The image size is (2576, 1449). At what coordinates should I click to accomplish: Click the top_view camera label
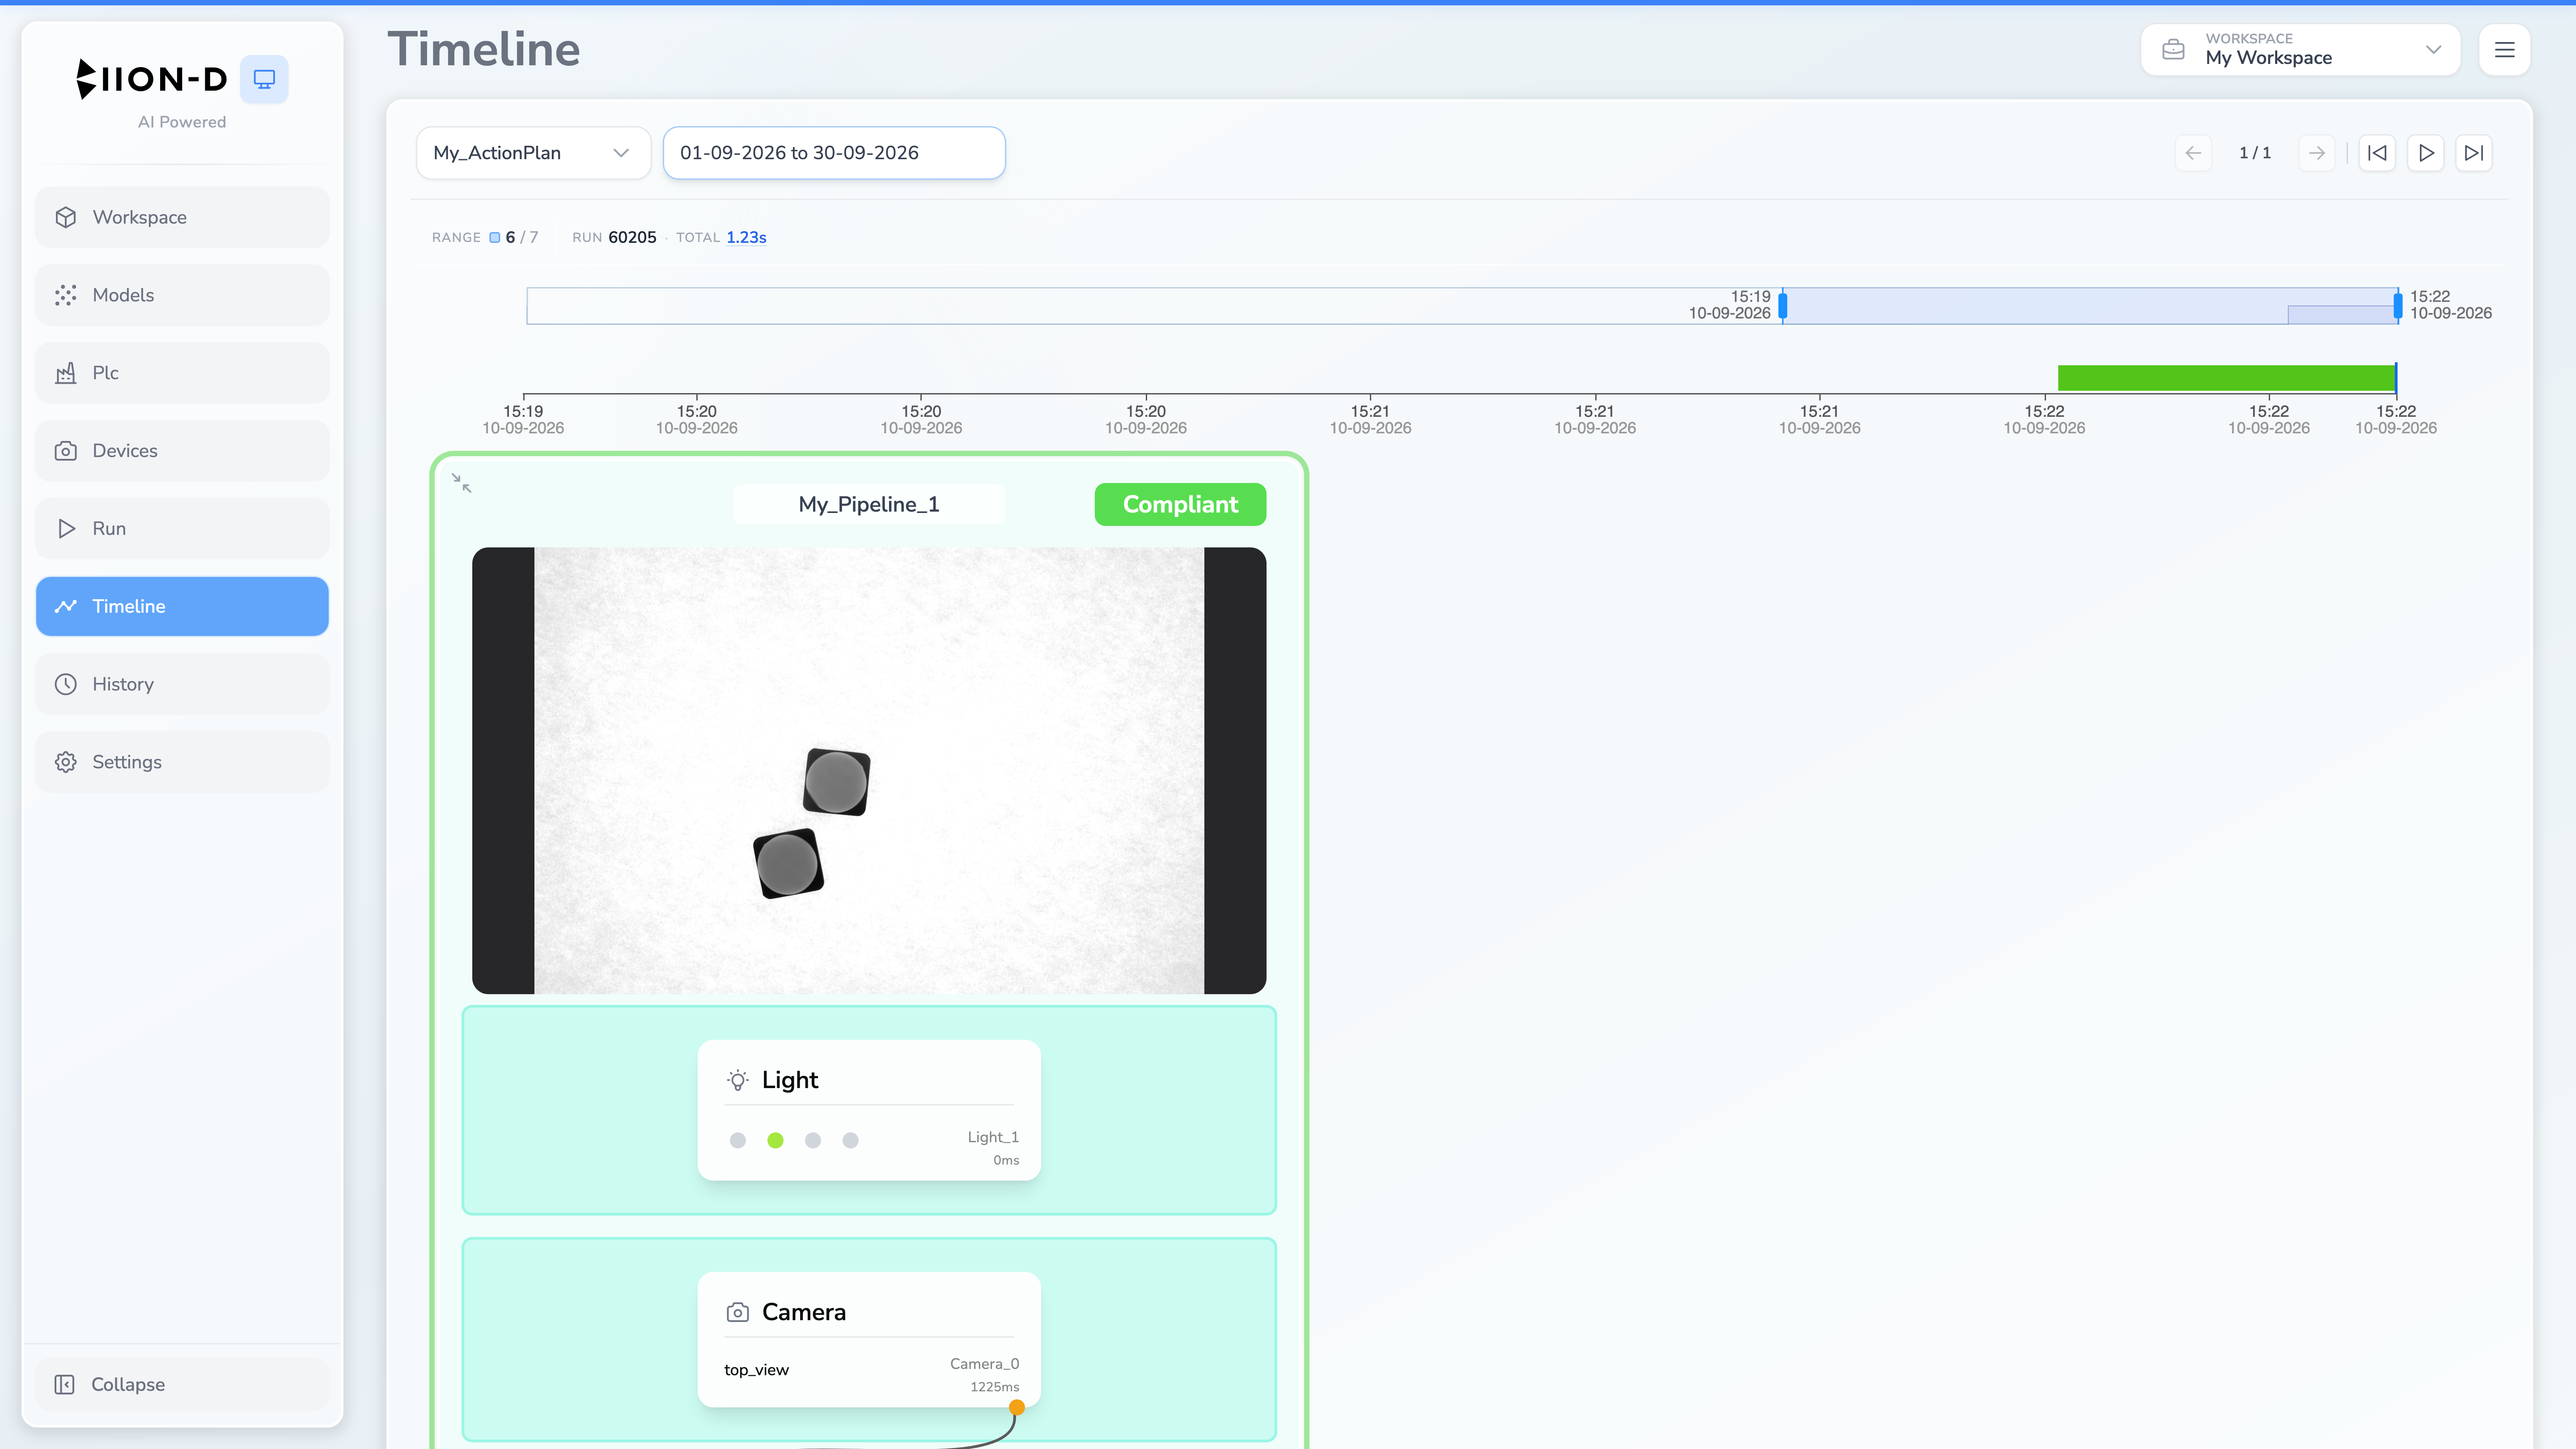pyautogui.click(x=756, y=1370)
